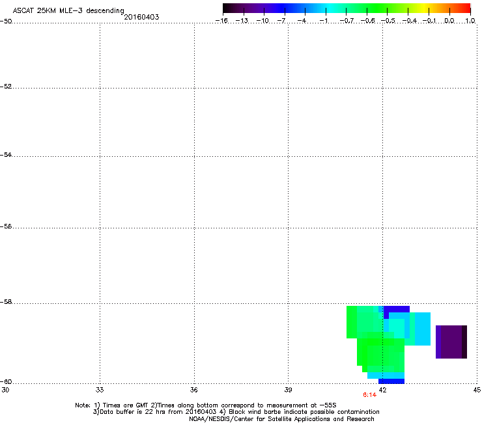
Task: Click the latitude axis label '-56'
Action: tap(6, 226)
